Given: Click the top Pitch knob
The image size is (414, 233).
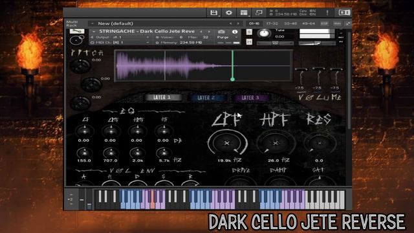Looking at the screenshot, I should click(80, 66).
